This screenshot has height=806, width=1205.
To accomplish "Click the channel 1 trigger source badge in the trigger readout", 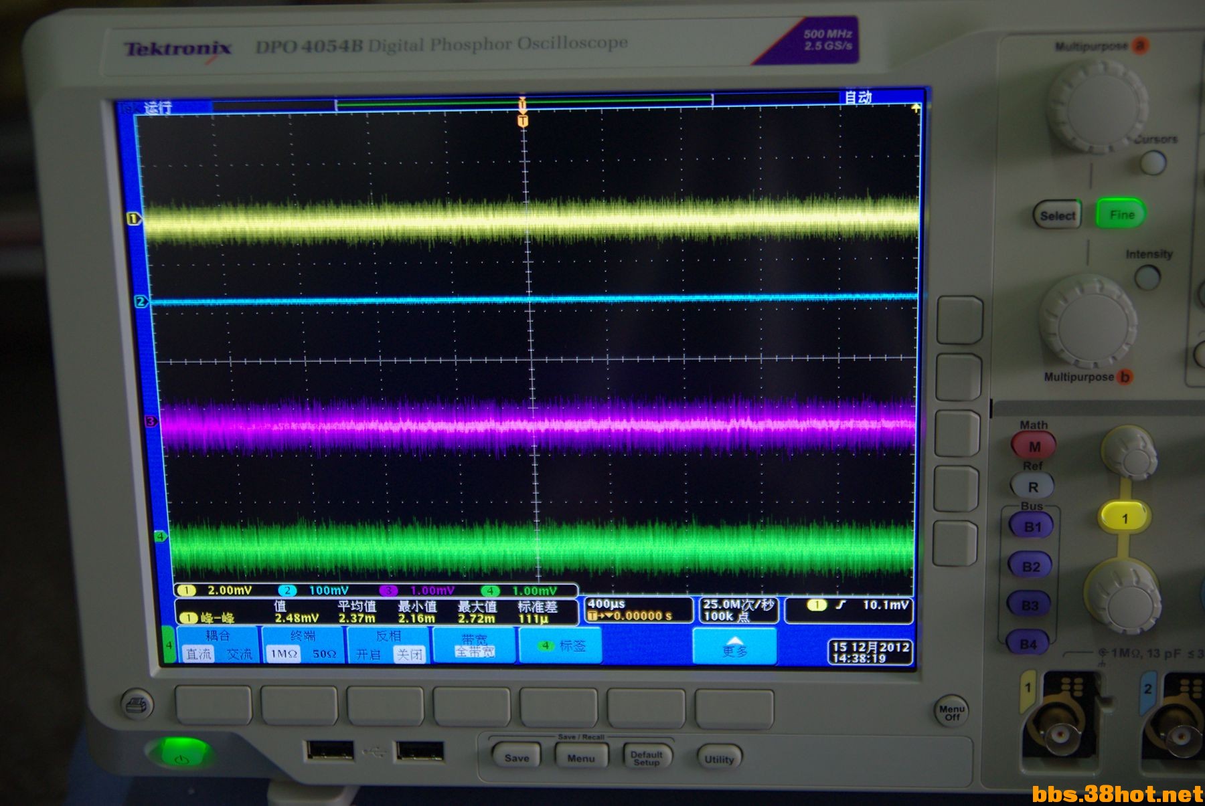I will point(817,605).
